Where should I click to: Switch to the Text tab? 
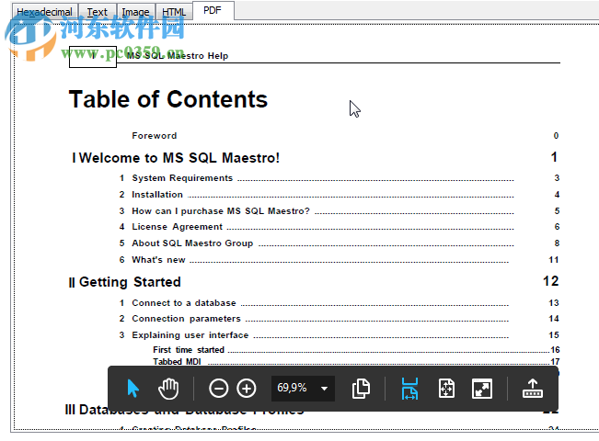pyautogui.click(x=97, y=12)
